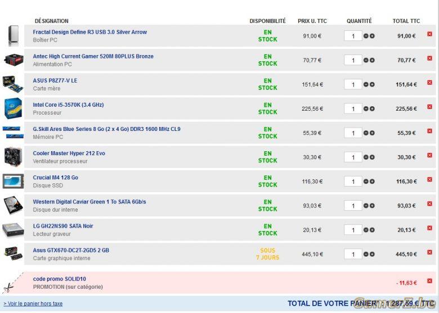This screenshot has width=439, height=313.
Task: Click Fractal Design case thumbnail
Action: pos(13,35)
